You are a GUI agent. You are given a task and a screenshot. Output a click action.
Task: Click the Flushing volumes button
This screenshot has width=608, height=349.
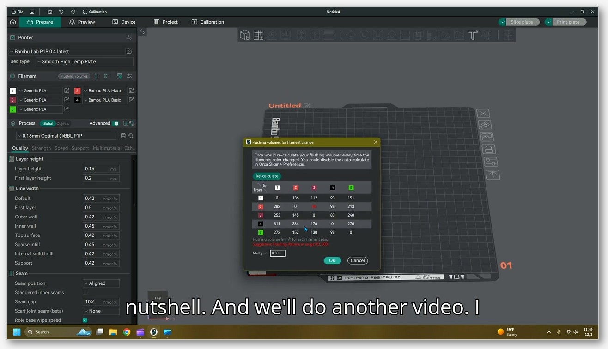(74, 76)
